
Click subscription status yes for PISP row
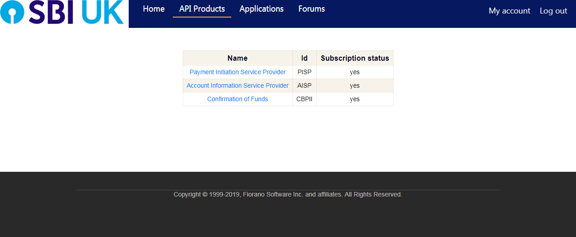point(355,72)
